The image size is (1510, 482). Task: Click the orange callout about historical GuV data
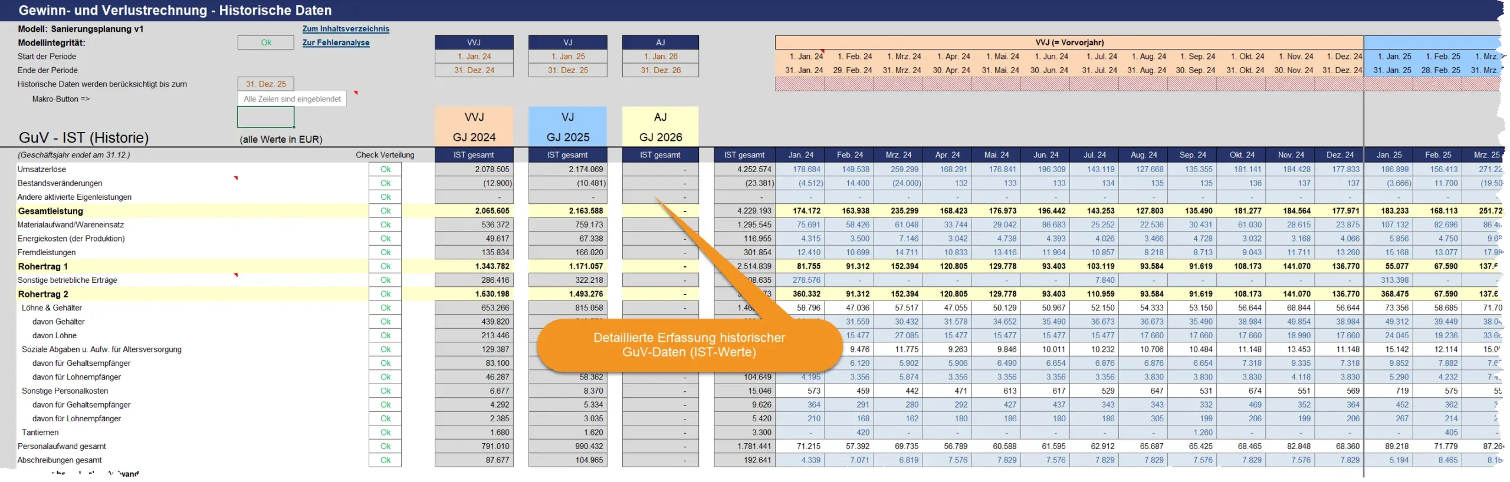pyautogui.click(x=689, y=345)
